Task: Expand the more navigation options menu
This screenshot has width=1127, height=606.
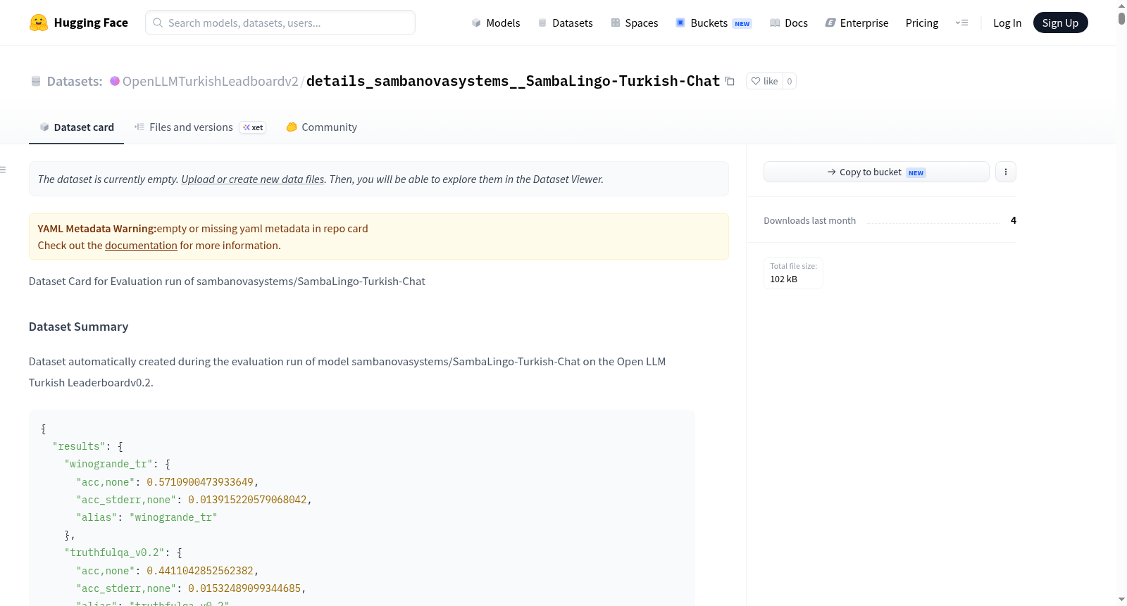Action: (x=961, y=23)
